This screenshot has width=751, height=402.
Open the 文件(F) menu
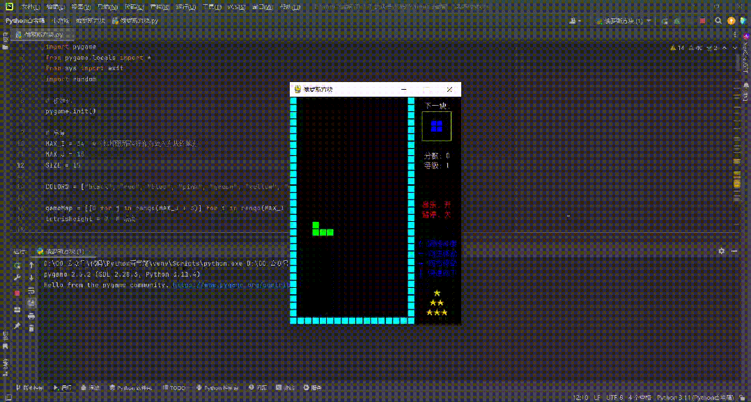pyautogui.click(x=30, y=7)
